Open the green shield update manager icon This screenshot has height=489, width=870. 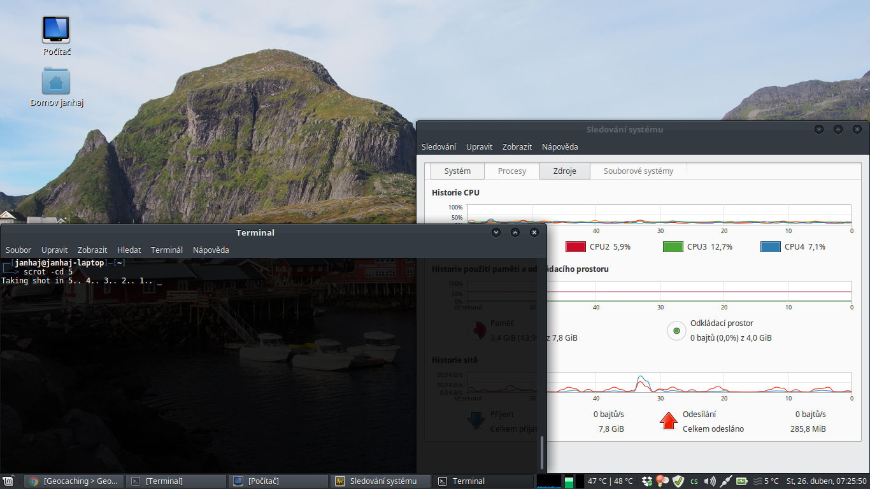pos(678,481)
